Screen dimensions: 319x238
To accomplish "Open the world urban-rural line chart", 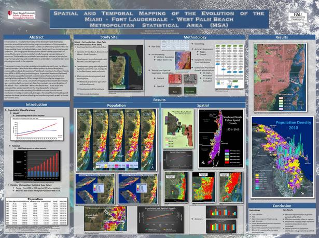I will coord(37,129).
